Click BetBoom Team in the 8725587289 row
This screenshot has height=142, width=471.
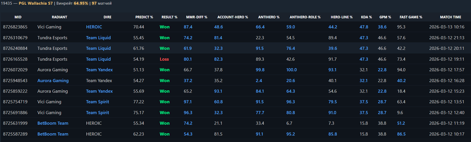click(53, 134)
